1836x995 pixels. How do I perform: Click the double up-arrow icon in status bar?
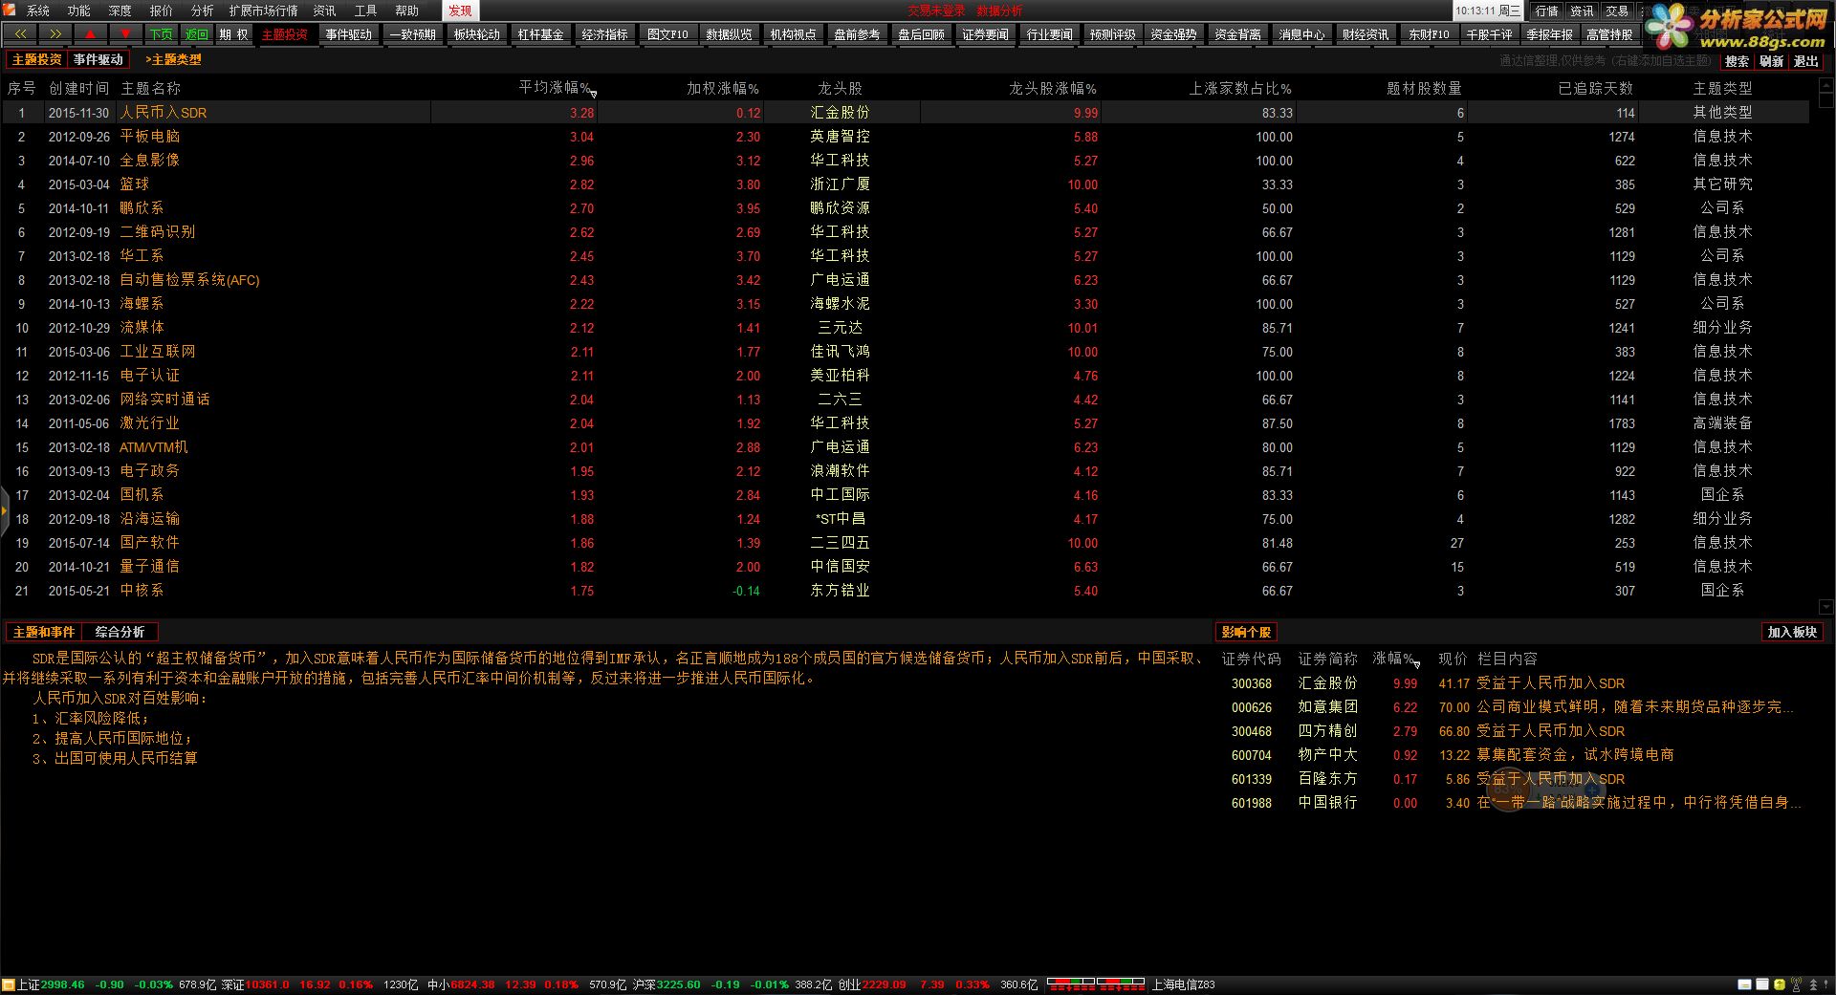point(1813,984)
